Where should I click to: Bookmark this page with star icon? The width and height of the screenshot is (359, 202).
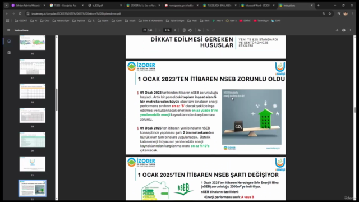coord(330,13)
